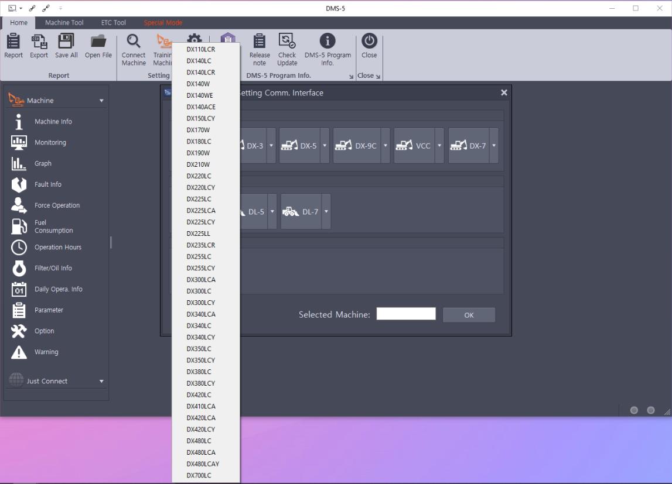Open the Release note icon
The width and height of the screenshot is (672, 484).
[260, 42]
